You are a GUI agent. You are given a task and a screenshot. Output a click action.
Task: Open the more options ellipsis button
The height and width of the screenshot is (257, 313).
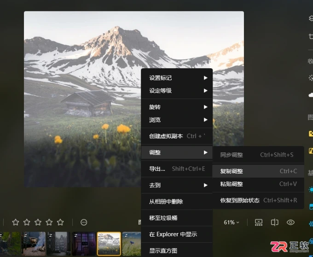click(x=84, y=222)
